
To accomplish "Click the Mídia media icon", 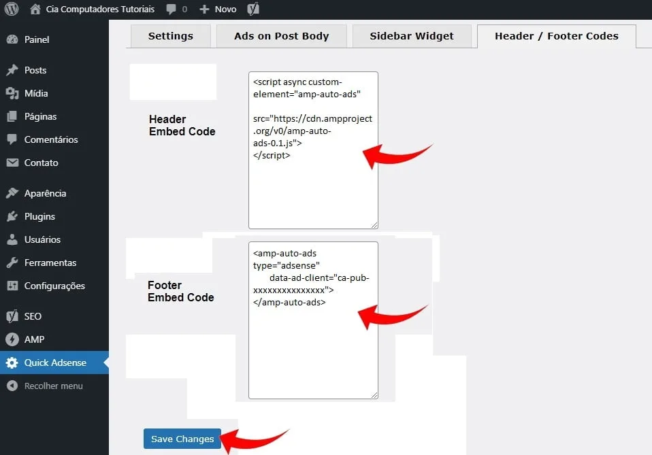I will click(x=12, y=93).
